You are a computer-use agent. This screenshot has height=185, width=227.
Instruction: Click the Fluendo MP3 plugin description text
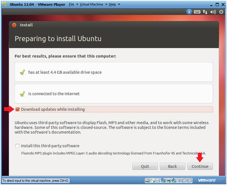(x=113, y=153)
